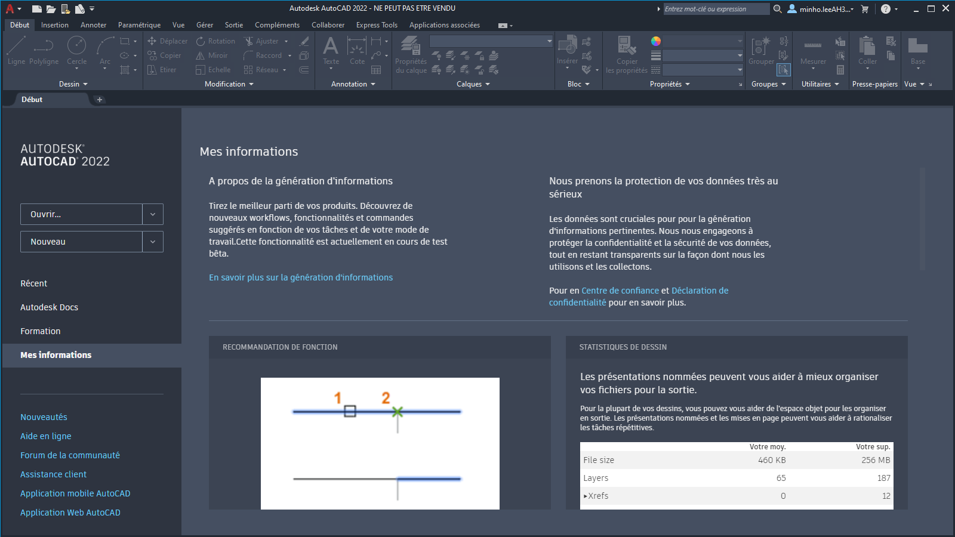Image resolution: width=955 pixels, height=537 pixels.
Task: Go to Récent in the sidebar
Action: (x=34, y=283)
